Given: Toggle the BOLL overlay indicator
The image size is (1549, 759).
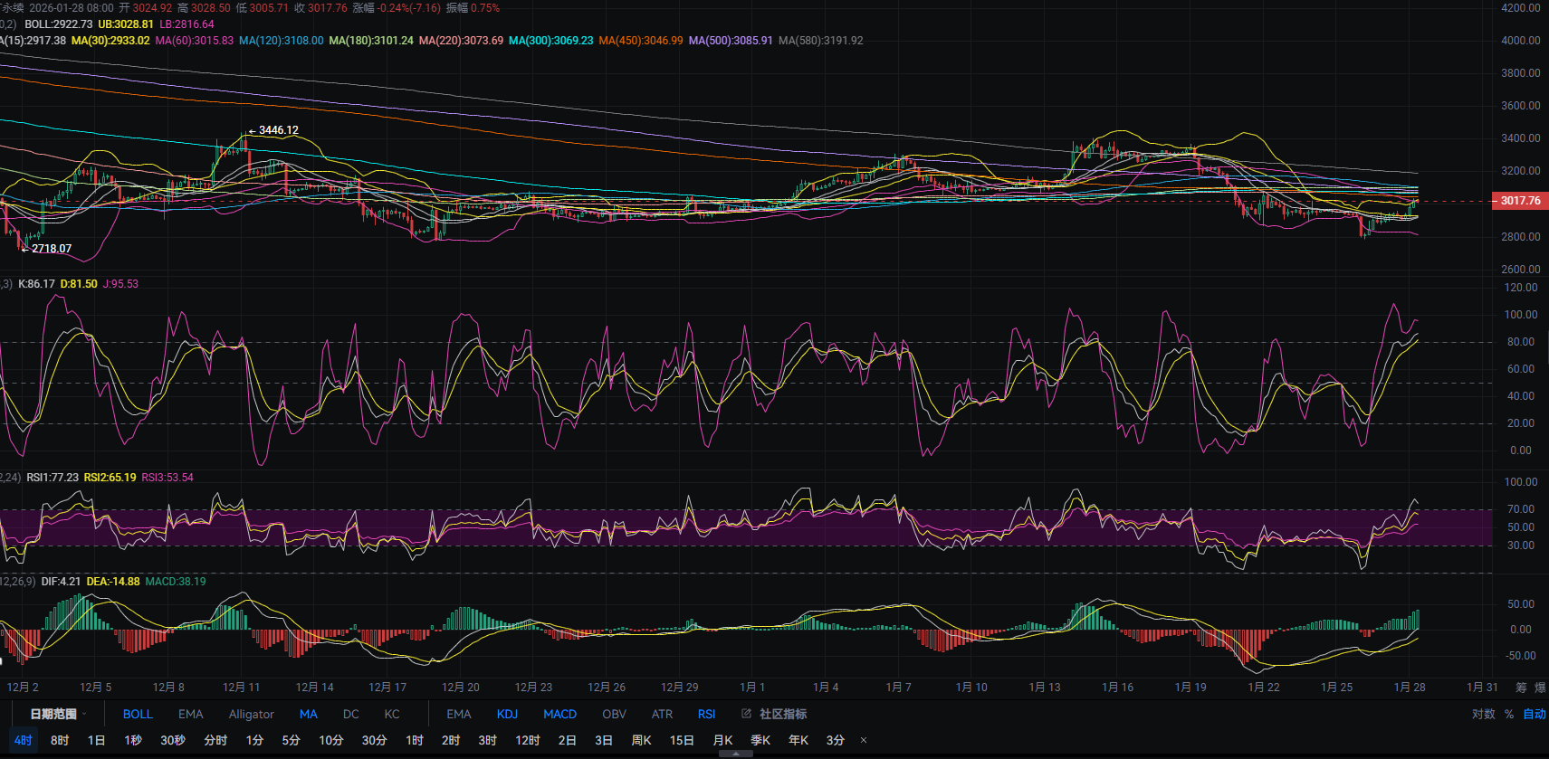Looking at the screenshot, I should coord(138,714).
